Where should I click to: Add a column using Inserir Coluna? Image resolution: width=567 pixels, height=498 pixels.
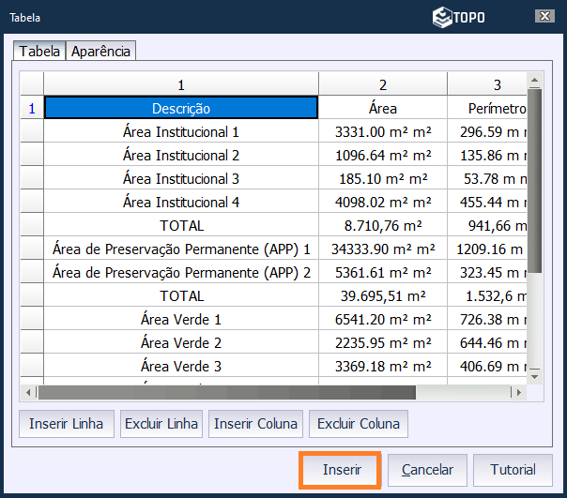[256, 424]
